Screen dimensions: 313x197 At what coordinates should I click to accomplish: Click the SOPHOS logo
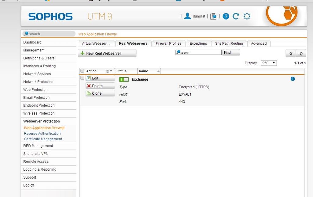[50, 17]
